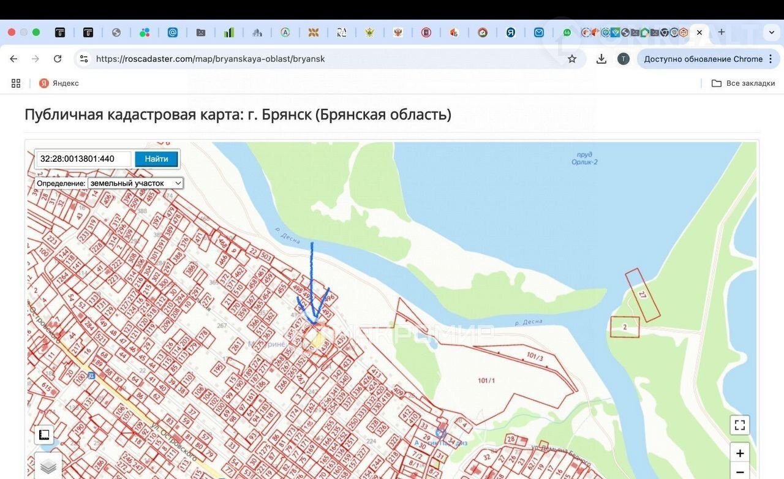Go back to the previous page

click(13, 59)
